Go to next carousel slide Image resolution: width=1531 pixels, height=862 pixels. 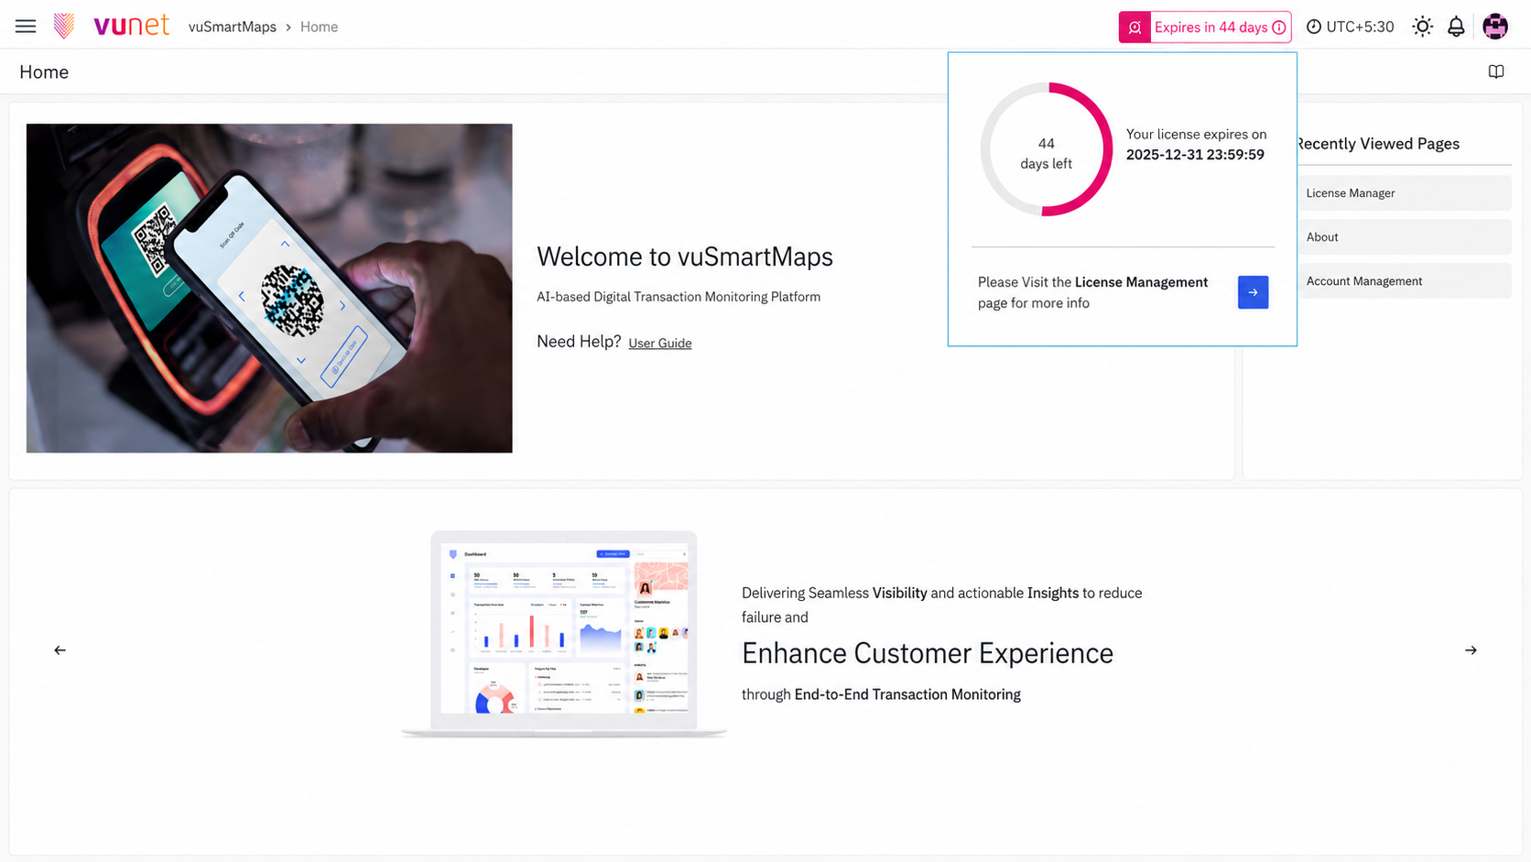click(1471, 650)
